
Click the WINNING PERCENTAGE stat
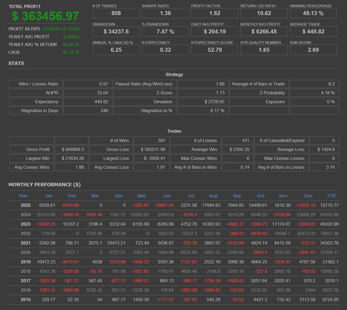point(313,13)
